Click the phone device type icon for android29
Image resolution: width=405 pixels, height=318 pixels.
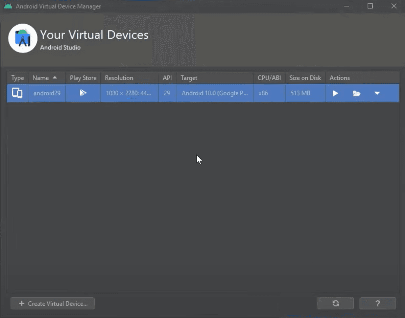17,93
